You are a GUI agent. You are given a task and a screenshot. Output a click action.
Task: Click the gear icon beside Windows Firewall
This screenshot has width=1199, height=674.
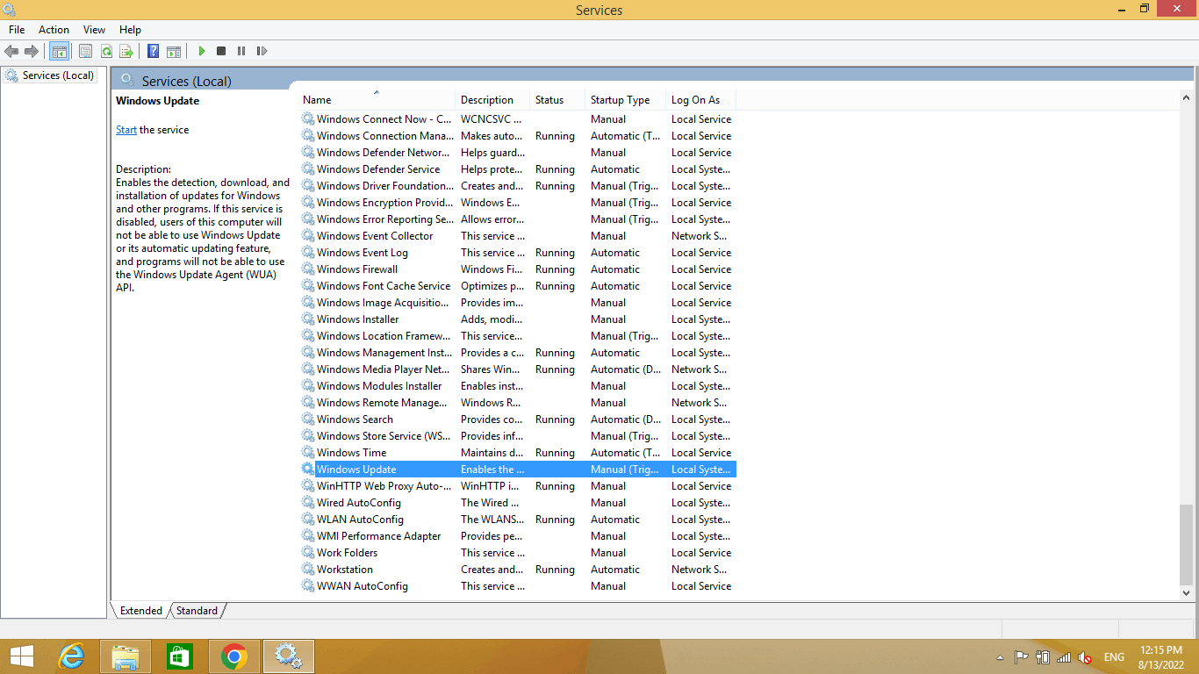[x=308, y=269]
